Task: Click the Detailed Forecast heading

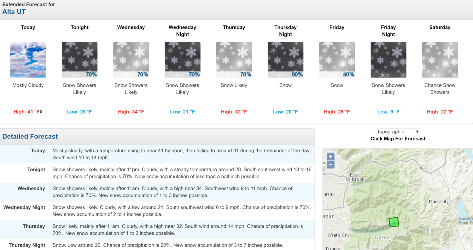Action: (x=30, y=136)
